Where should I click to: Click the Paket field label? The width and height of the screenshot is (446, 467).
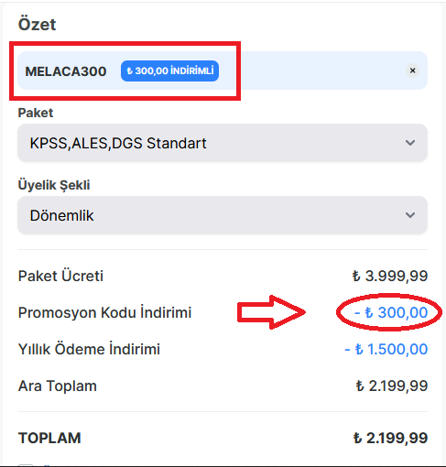36,113
